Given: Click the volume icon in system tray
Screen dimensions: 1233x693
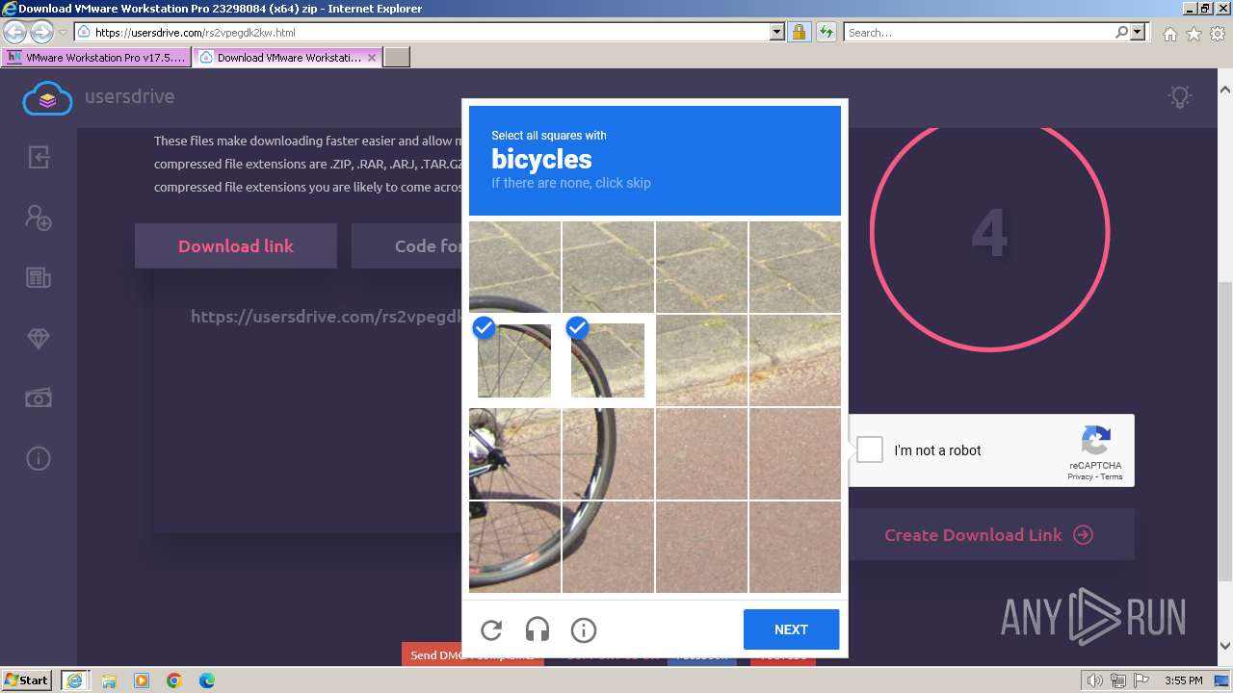Looking at the screenshot, I should [1095, 680].
